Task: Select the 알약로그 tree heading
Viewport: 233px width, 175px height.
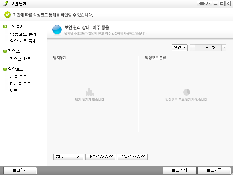Action: [x=16, y=69]
